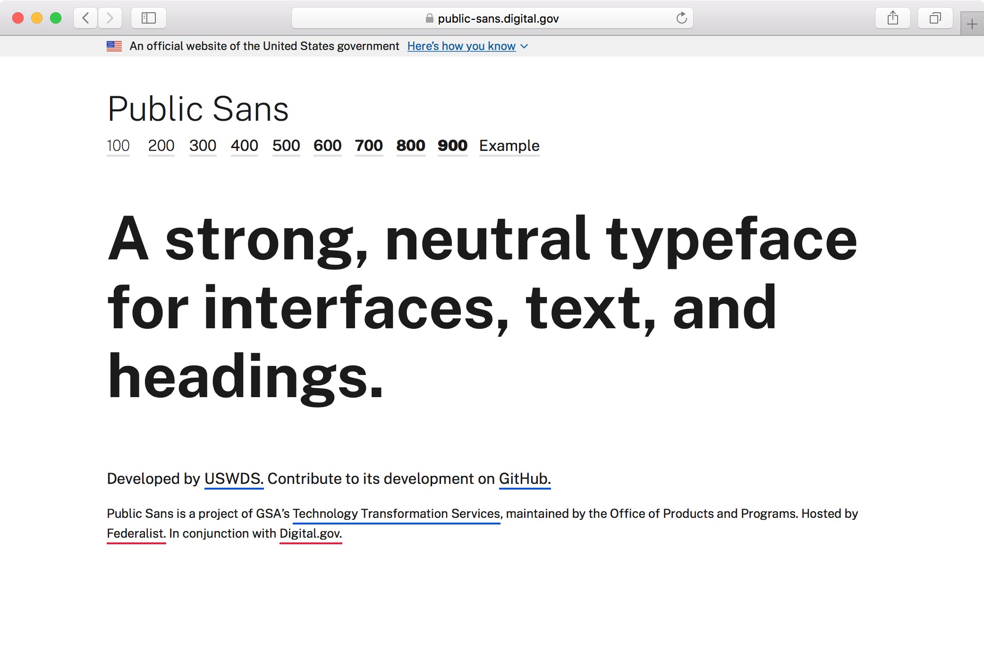Screen dimensions: 984x649
Task: Select the 600 weight link
Action: 327,146
